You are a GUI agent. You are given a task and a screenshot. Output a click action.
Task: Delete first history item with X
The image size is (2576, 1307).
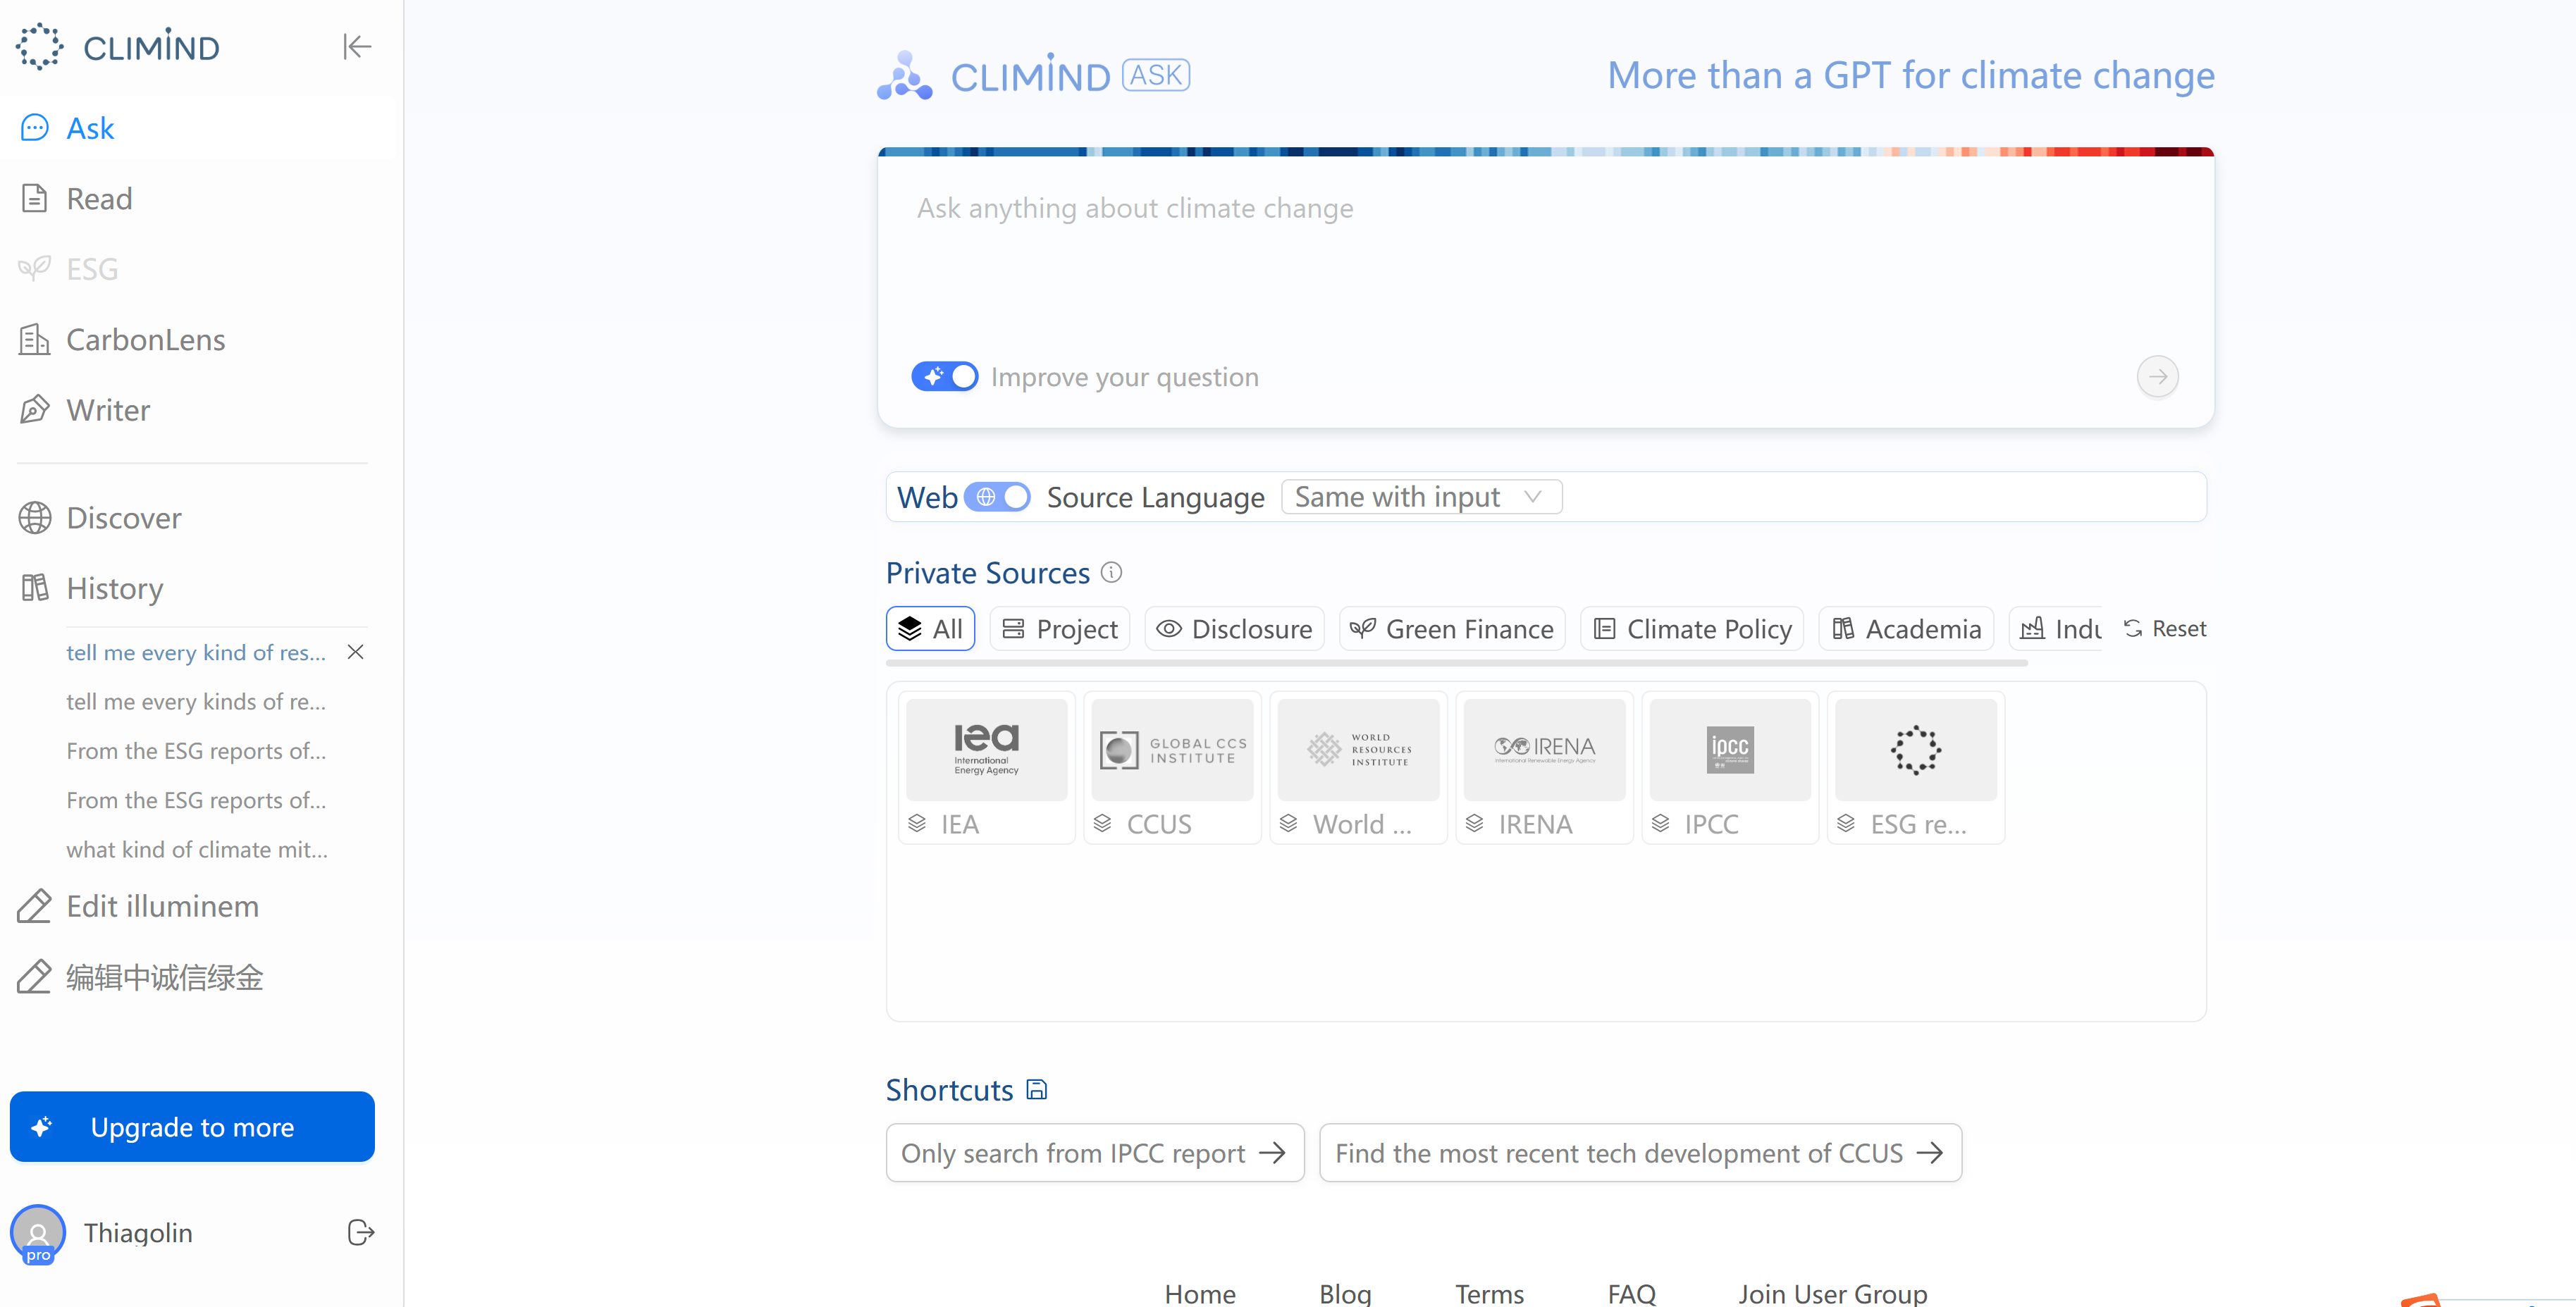pos(355,652)
